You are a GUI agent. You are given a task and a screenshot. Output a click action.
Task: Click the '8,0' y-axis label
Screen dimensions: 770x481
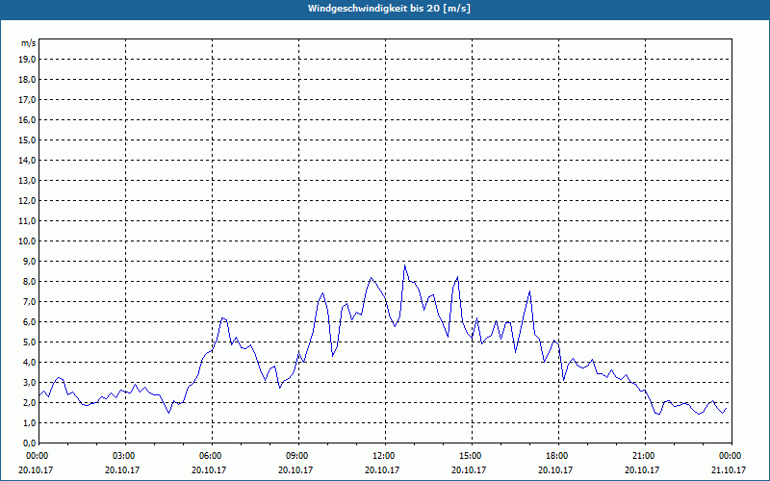[x=29, y=282]
